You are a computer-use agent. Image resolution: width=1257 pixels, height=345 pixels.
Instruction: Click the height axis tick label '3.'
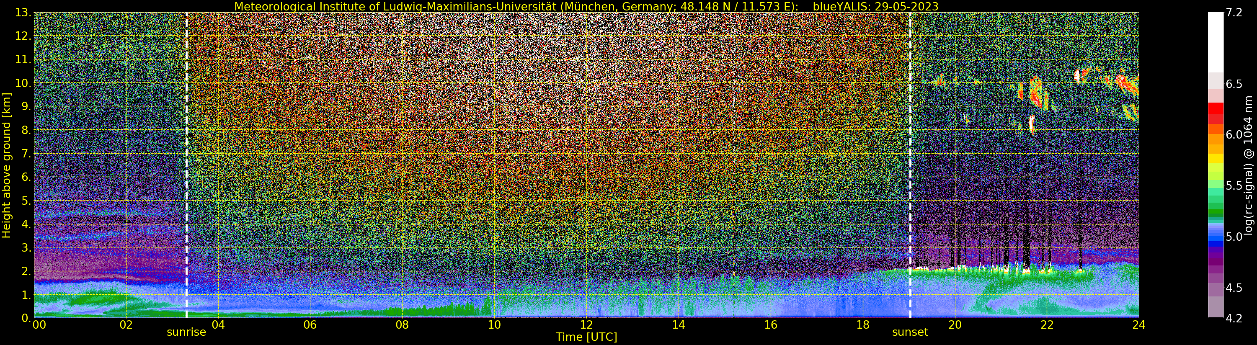[26, 247]
